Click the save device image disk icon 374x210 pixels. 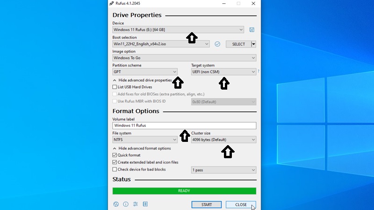252,30
